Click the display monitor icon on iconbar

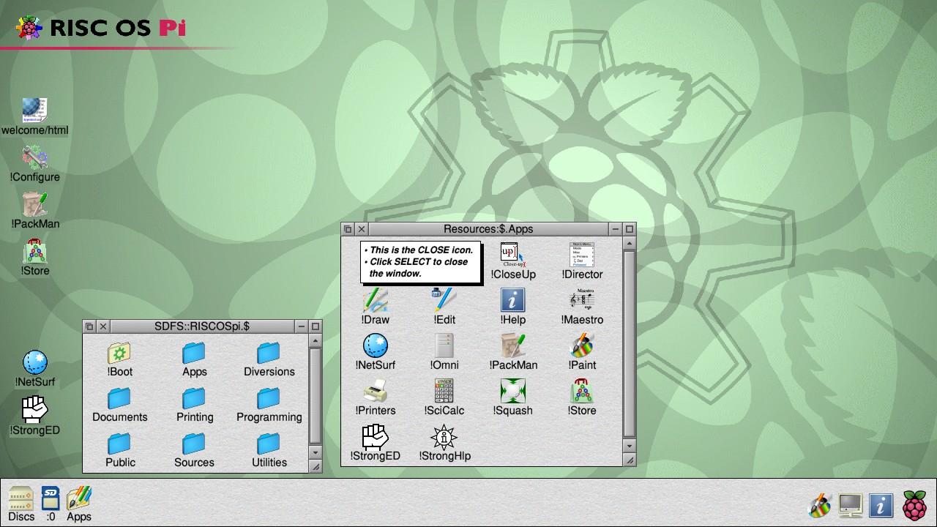click(x=850, y=505)
